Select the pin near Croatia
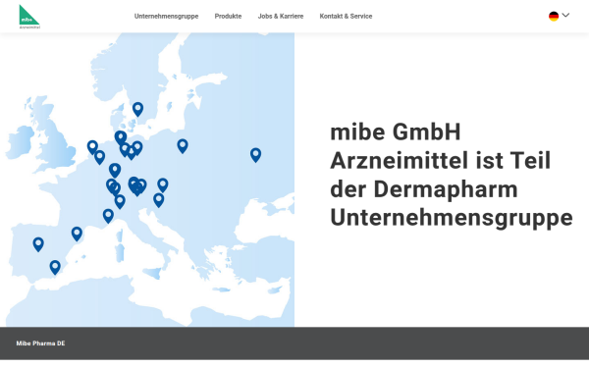Image resolution: width=589 pixels, height=368 pixels. click(159, 200)
